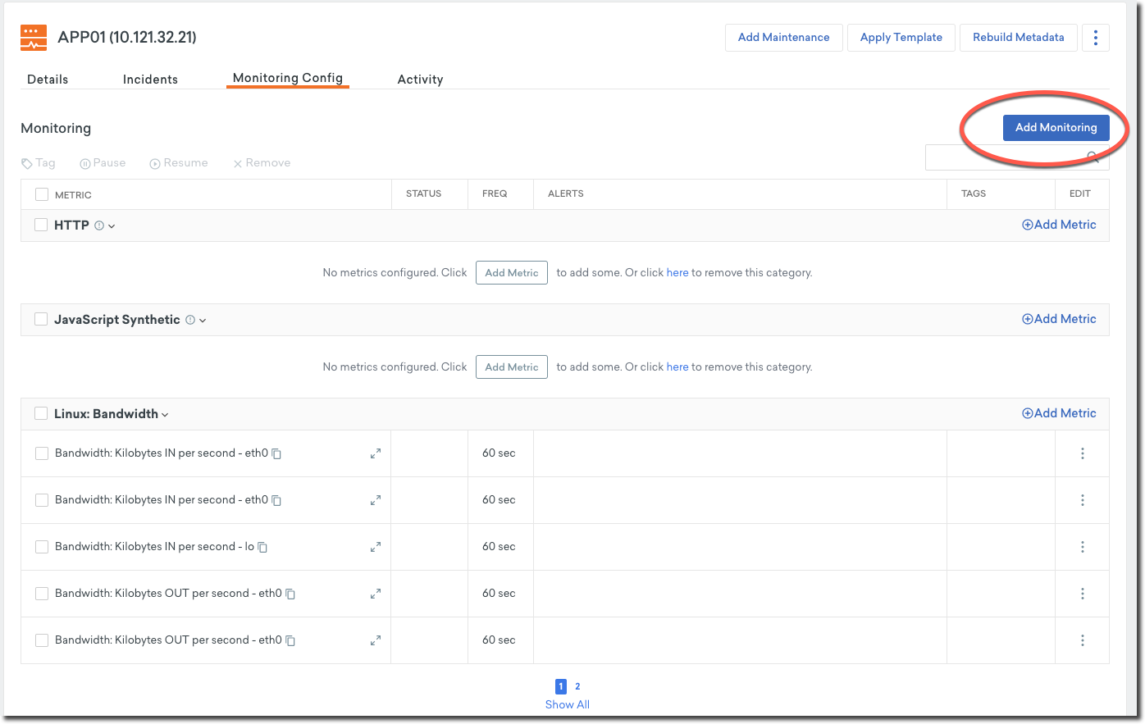The image size is (1145, 724).
Task: Go to page 2 of metrics
Action: pyautogui.click(x=577, y=686)
